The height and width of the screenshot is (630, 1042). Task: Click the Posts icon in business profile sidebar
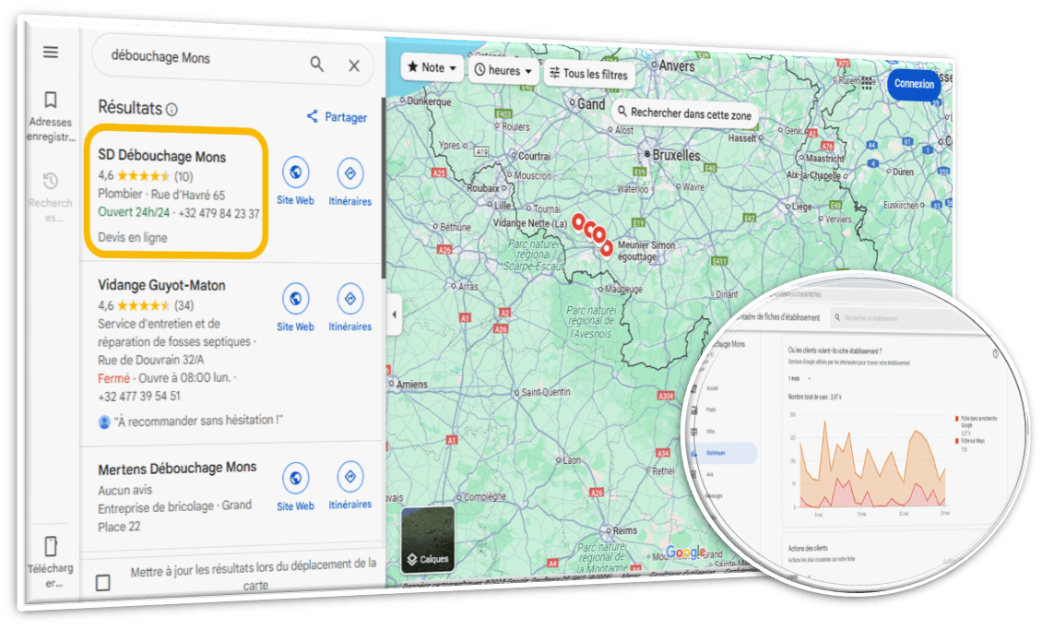click(x=694, y=410)
